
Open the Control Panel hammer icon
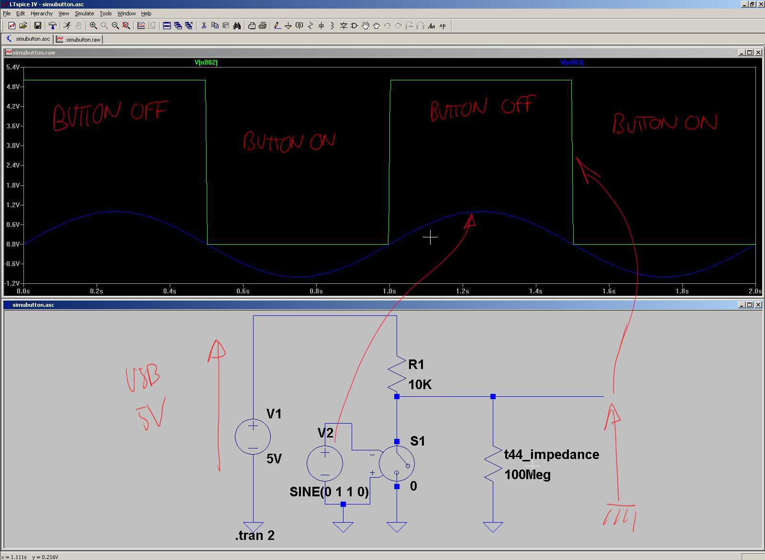coord(52,26)
